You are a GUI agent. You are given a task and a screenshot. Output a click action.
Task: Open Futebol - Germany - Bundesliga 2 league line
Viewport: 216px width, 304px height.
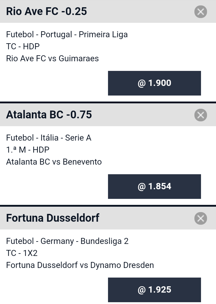pyautogui.click(x=67, y=241)
